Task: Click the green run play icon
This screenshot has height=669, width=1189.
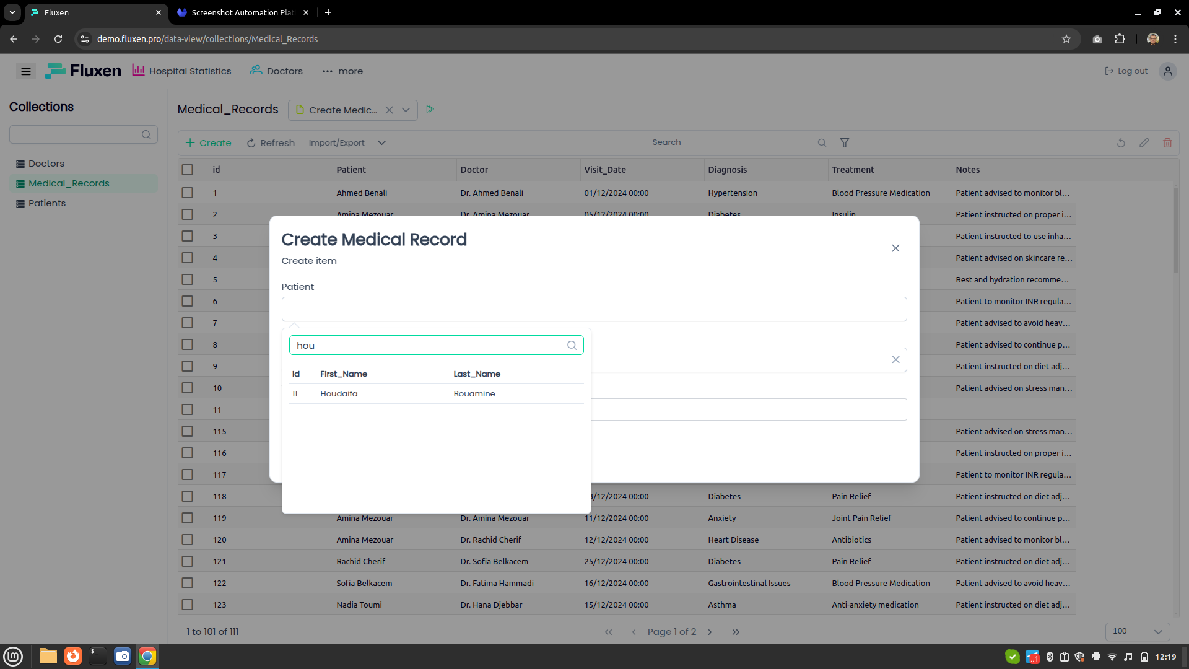Action: 430,109
